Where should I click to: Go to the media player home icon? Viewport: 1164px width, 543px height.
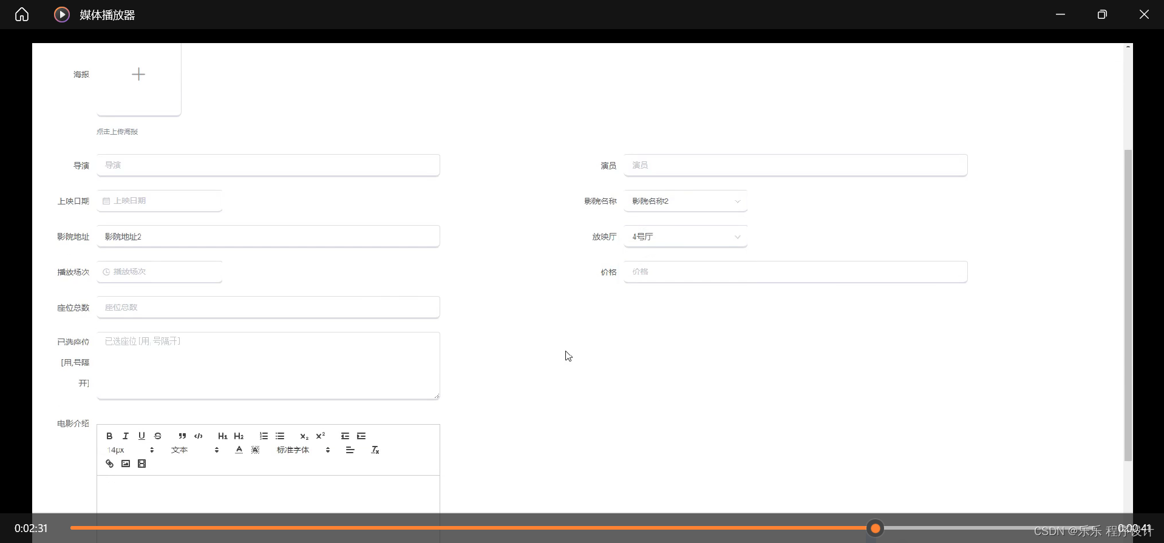click(22, 14)
